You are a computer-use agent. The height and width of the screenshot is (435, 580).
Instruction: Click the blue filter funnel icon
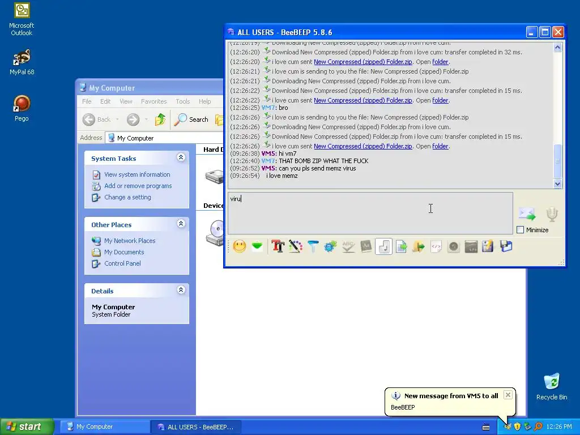click(313, 246)
